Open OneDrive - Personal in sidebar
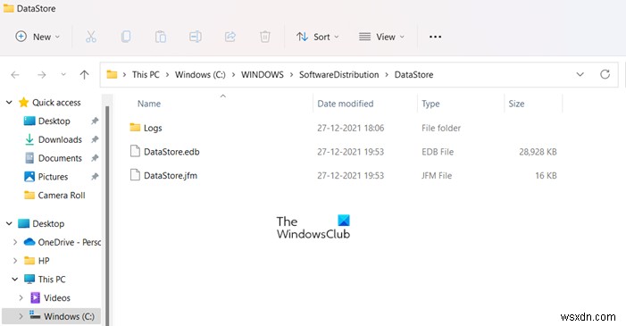The height and width of the screenshot is (326, 626). point(70,242)
